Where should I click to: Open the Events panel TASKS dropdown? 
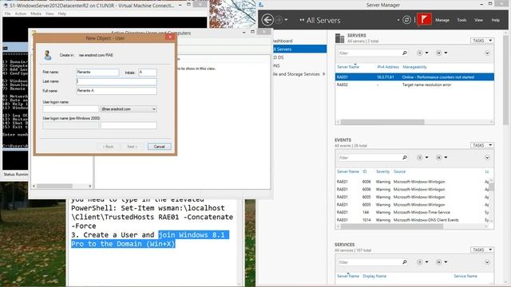[481, 145]
